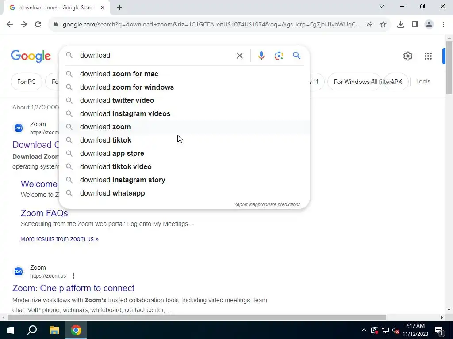The image size is (453, 339).
Task: Show hidden system tray icons
Action: point(364,330)
